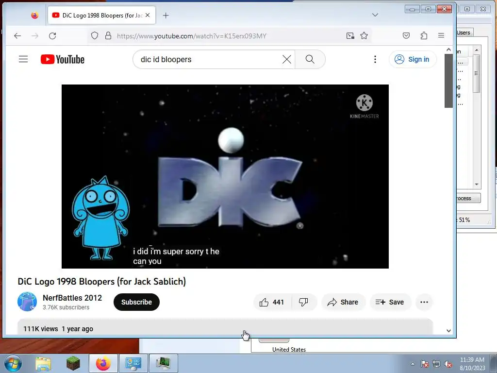Open a new tab with plus button
This screenshot has height=373, width=497.
pyautogui.click(x=166, y=15)
